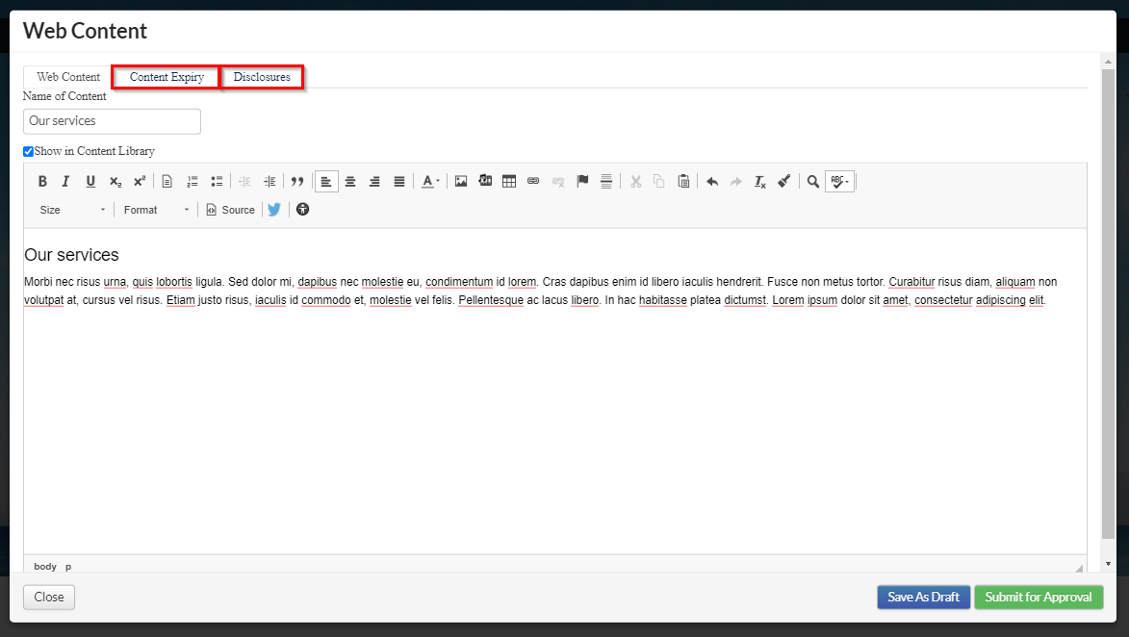1129x637 pixels.
Task: Click the scrollbar down arrow
Action: (1108, 564)
